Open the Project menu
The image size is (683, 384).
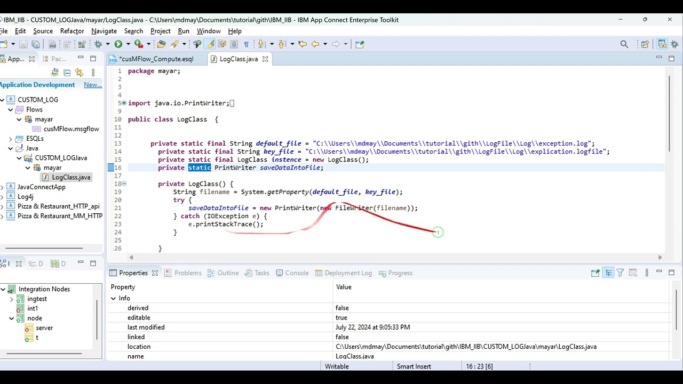(x=161, y=31)
